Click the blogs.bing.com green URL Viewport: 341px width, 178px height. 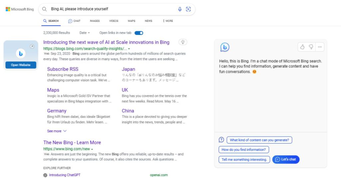click(x=85, y=48)
